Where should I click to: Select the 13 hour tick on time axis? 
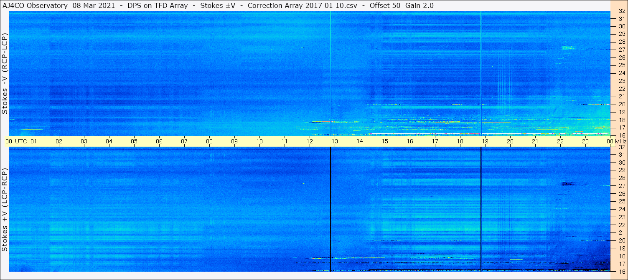335,141
